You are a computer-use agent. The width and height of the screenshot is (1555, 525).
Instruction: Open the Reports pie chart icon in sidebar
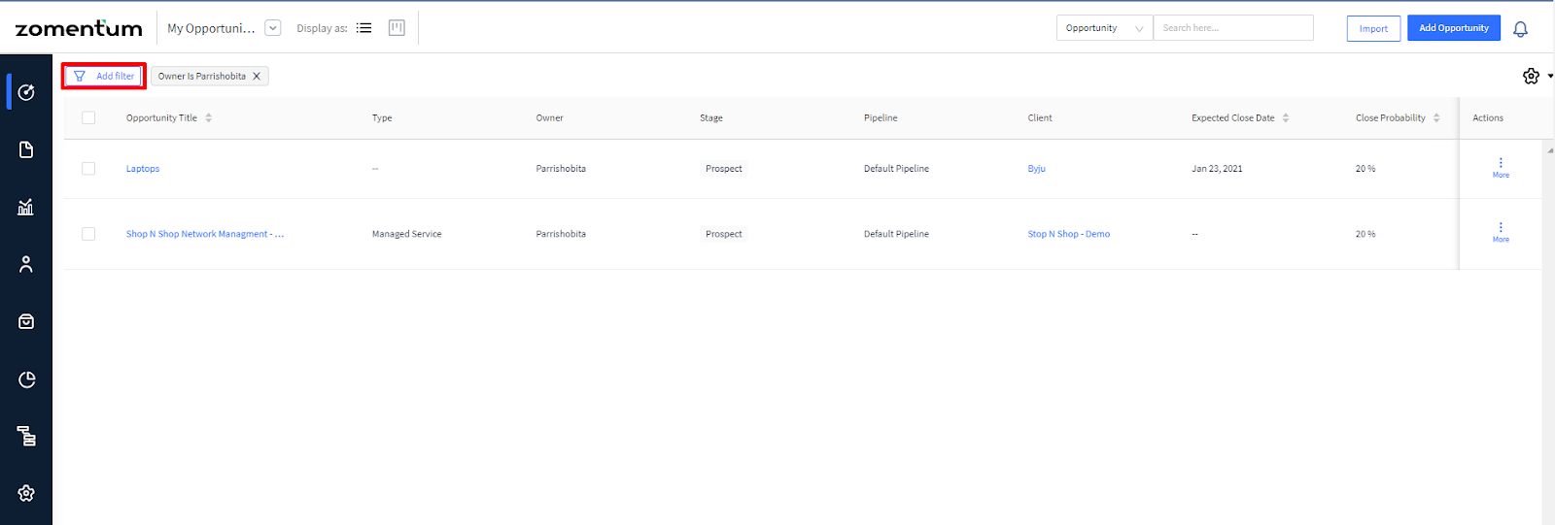(x=26, y=379)
